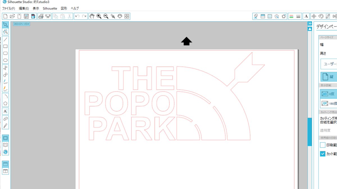
Task: Select the Regular Polygon tool
Action: click(5, 104)
